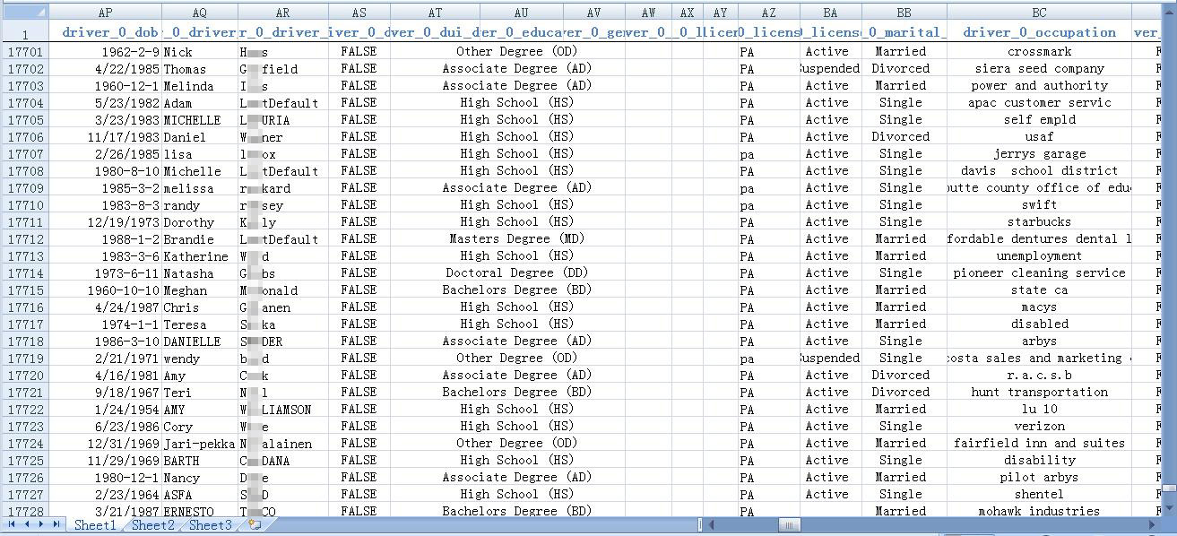Image resolution: width=1177 pixels, height=536 pixels.
Task: Click vertical scrollbar down arrow
Action: click(x=1169, y=508)
